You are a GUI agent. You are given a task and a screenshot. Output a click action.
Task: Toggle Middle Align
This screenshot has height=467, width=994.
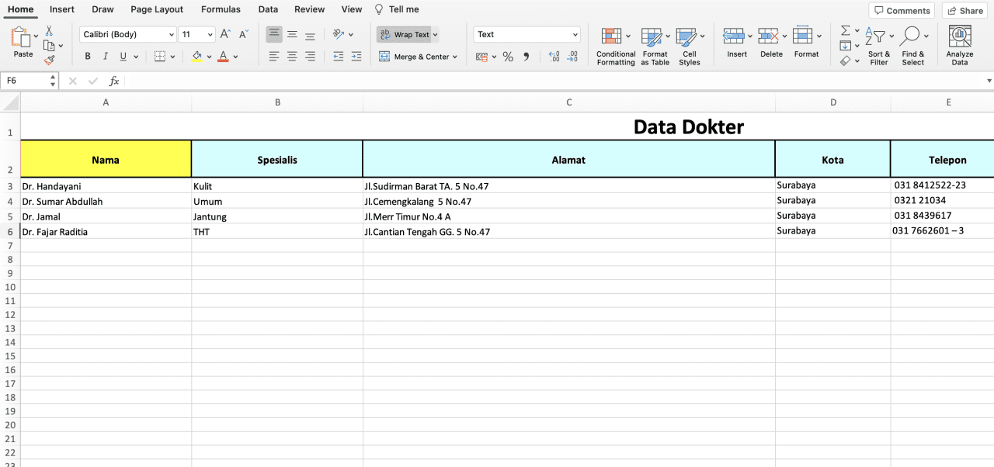coord(292,34)
